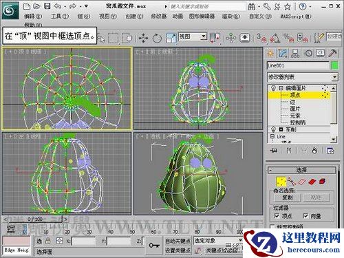Expand the 车削 modifier node

click(281, 129)
